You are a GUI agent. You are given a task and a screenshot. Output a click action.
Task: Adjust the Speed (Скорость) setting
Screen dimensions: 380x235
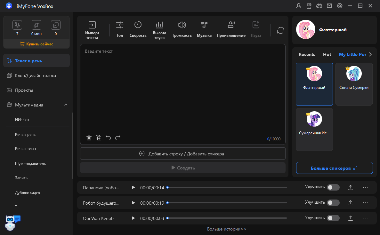tap(138, 29)
